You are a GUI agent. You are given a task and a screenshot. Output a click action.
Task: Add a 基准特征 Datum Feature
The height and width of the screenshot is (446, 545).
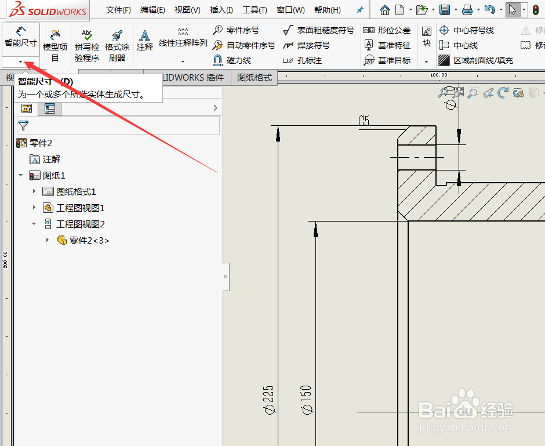(387, 45)
